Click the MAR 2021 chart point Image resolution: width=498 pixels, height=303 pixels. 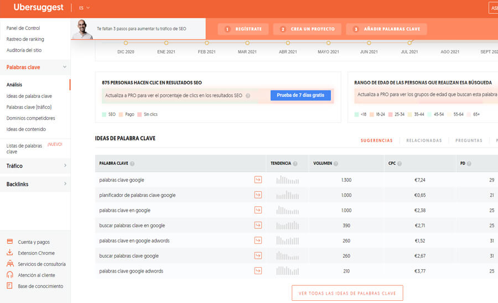247,43
